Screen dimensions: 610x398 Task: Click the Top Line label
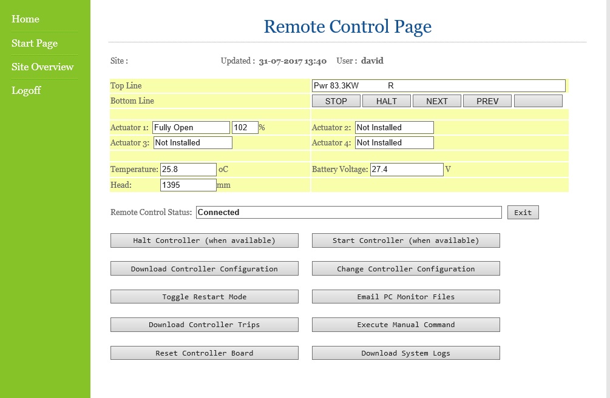(x=126, y=85)
